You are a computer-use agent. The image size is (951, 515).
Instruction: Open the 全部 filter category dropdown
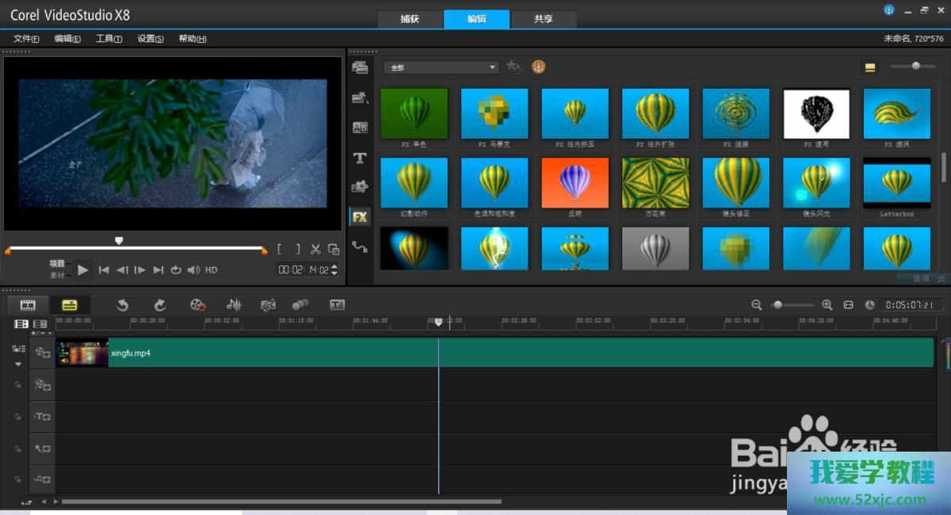pyautogui.click(x=441, y=67)
